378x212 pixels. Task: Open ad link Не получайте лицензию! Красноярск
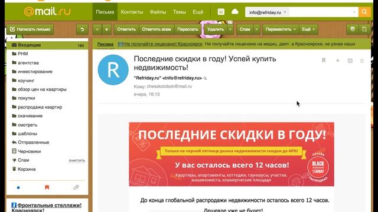coord(163,44)
